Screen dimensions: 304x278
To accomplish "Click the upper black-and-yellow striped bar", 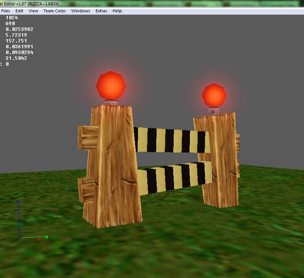I will pyautogui.click(x=172, y=140).
